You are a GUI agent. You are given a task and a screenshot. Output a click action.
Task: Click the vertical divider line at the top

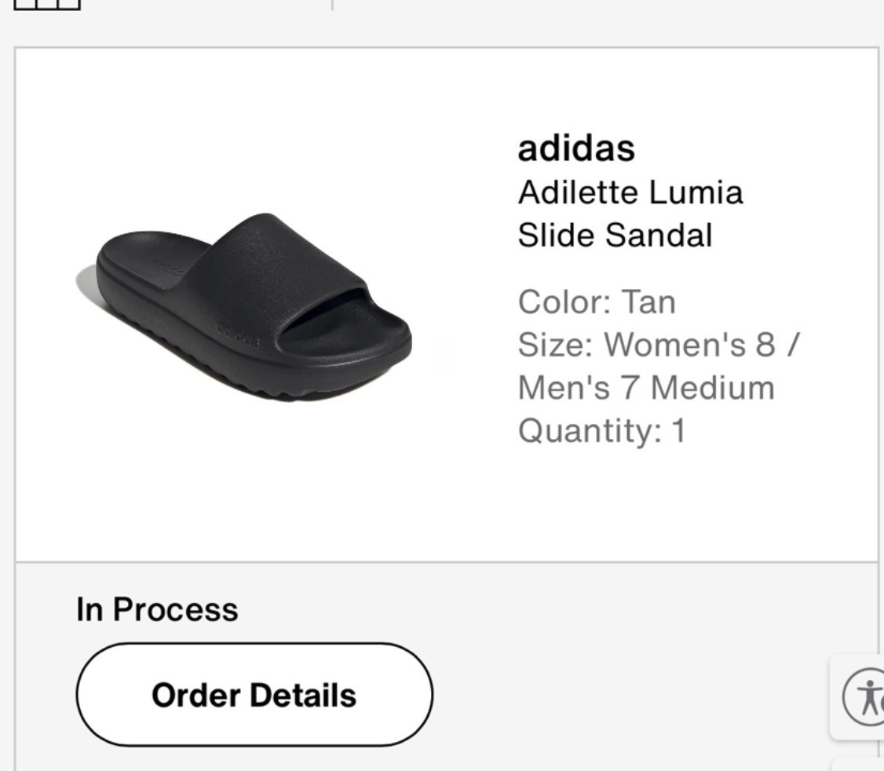[332, 5]
